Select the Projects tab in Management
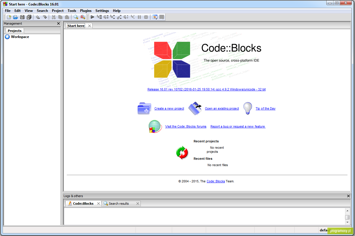This screenshot has height=236, width=355. tap(15, 30)
